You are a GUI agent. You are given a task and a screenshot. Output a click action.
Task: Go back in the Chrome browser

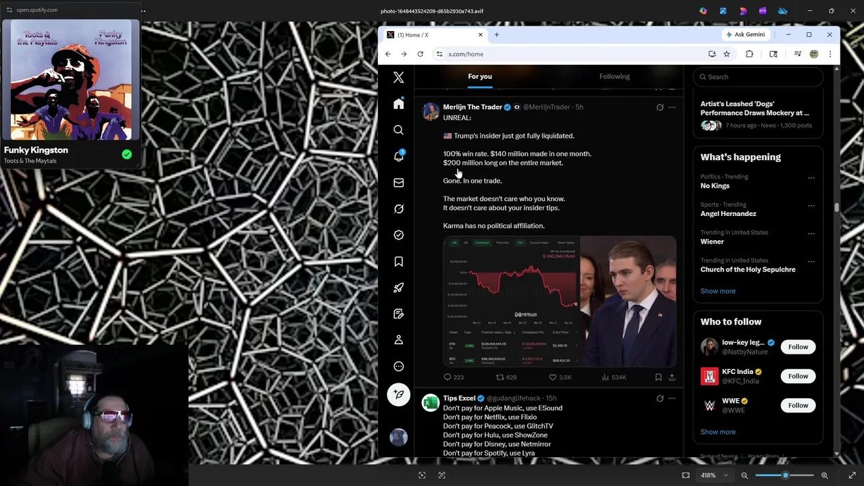coord(388,54)
